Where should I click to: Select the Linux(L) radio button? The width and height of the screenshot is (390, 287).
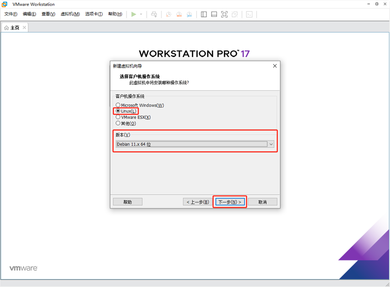tap(118, 111)
